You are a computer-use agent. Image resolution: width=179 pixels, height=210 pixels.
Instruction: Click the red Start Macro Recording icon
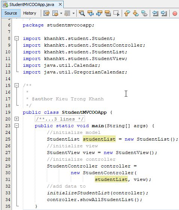(x=175, y=13)
